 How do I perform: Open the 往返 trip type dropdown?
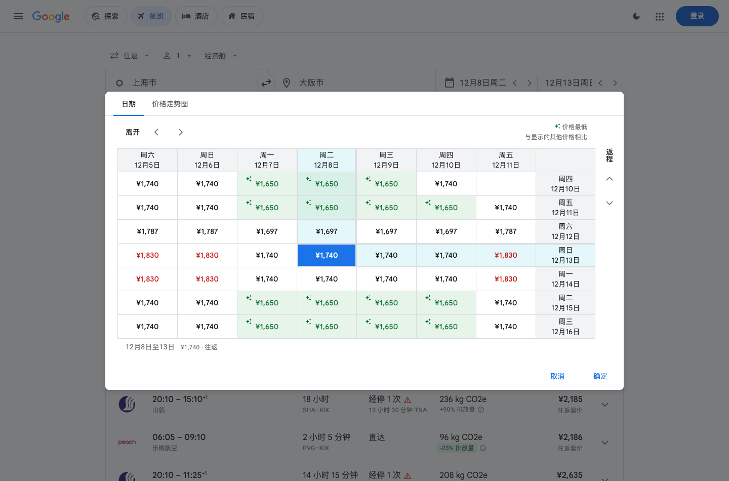click(130, 56)
